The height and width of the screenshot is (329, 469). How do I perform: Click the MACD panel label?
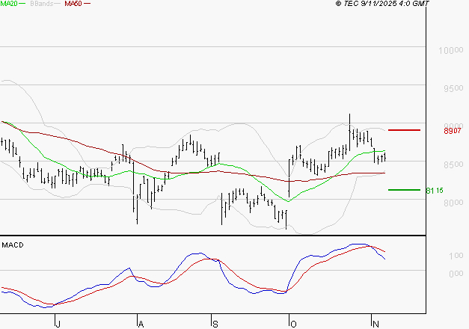(x=13, y=245)
